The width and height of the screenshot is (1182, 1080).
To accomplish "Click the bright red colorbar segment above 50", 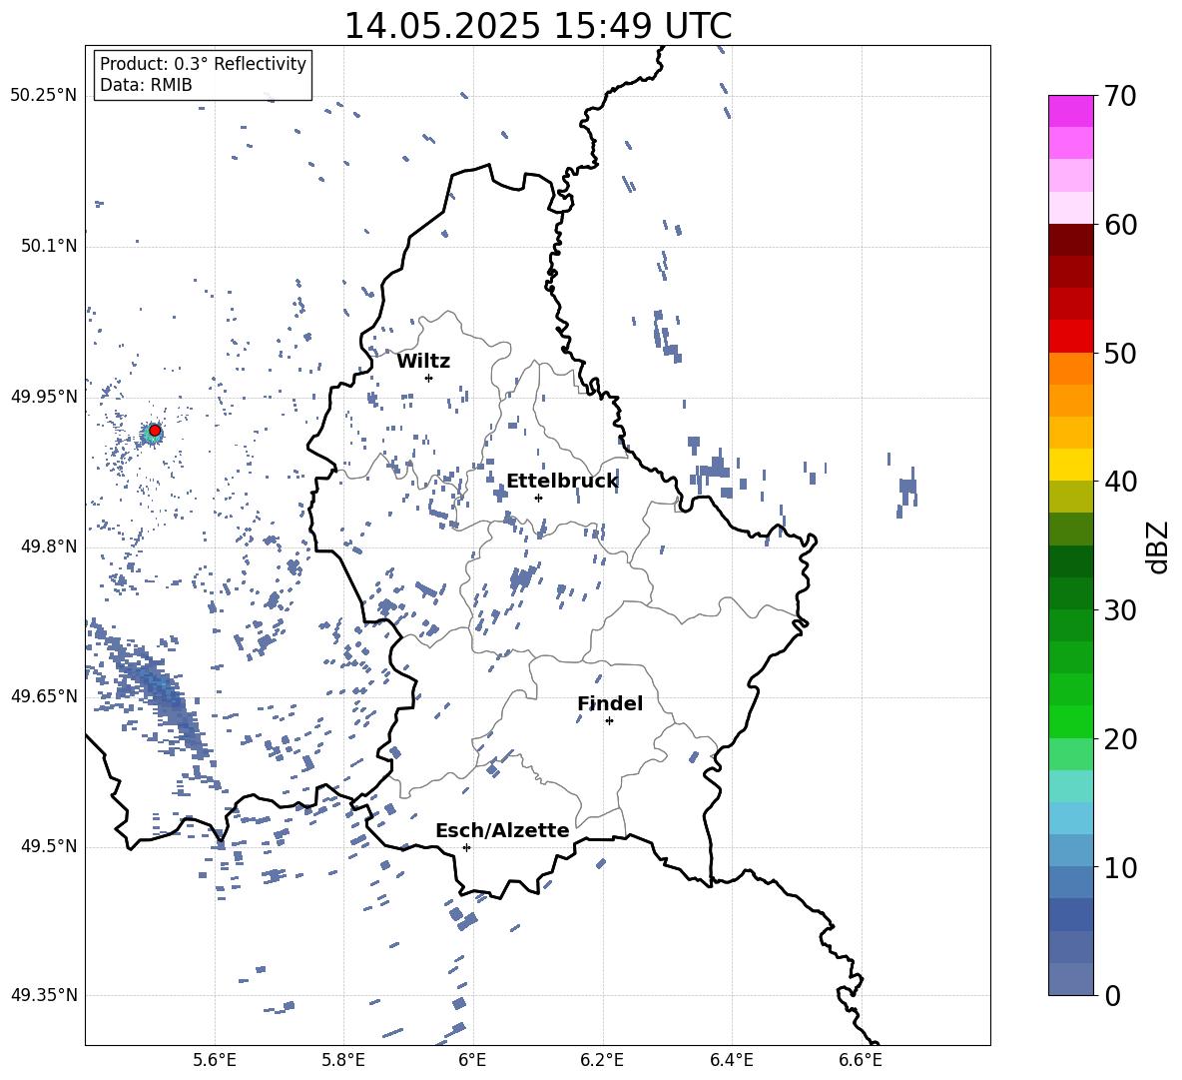I will point(1070,337).
